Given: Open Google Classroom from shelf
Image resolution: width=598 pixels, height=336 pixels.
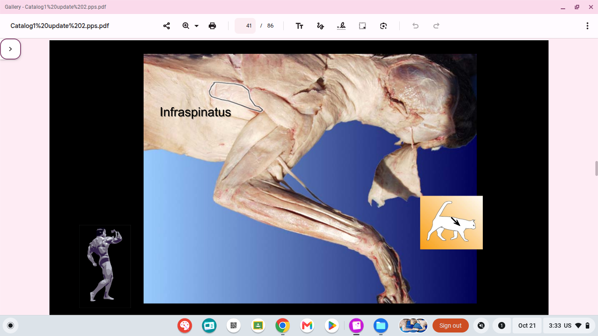Looking at the screenshot, I should (x=258, y=325).
